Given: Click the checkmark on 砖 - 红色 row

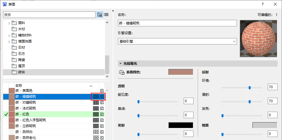Looking at the screenshot, I should click(6, 114).
